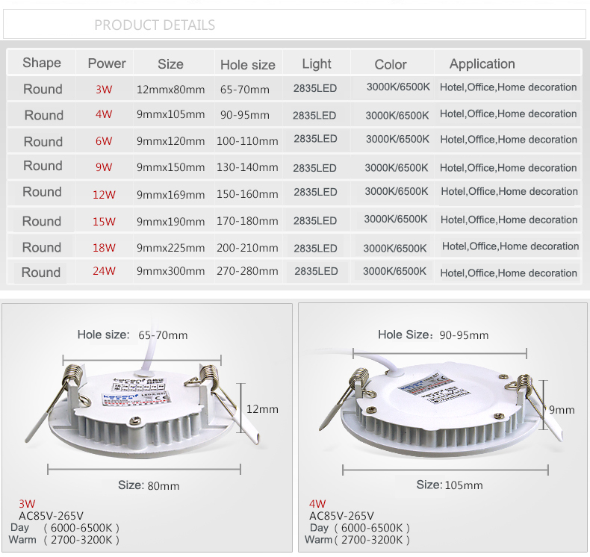Select the 130-140mm hole size cell
The width and height of the screenshot is (590, 557).
[247, 168]
